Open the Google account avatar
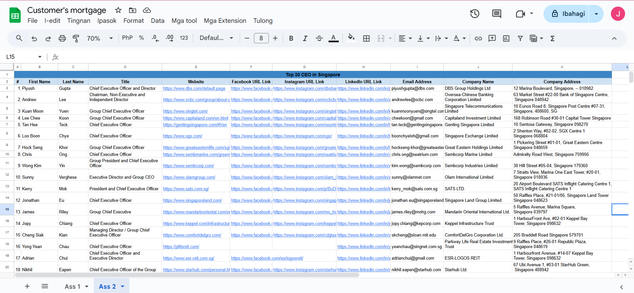This screenshot has height=293, width=634. click(x=618, y=14)
